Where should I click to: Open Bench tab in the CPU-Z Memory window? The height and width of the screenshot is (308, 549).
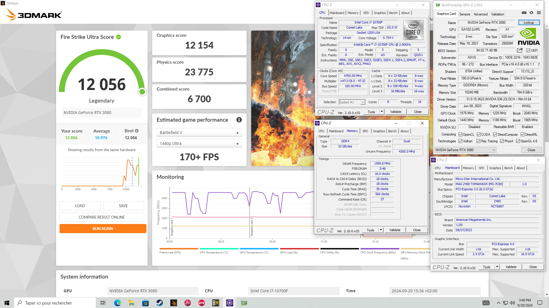pos(392,131)
